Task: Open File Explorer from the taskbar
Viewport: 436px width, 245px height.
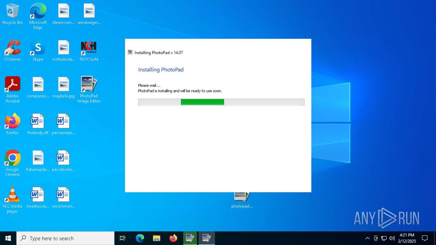Action: pyautogui.click(x=157, y=238)
